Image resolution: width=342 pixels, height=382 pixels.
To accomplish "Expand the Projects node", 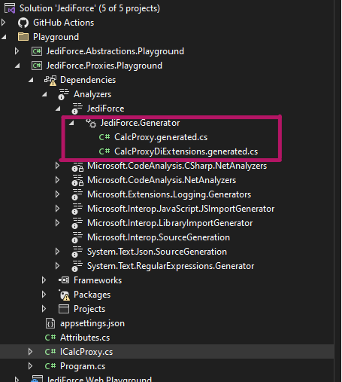I will (x=44, y=309).
